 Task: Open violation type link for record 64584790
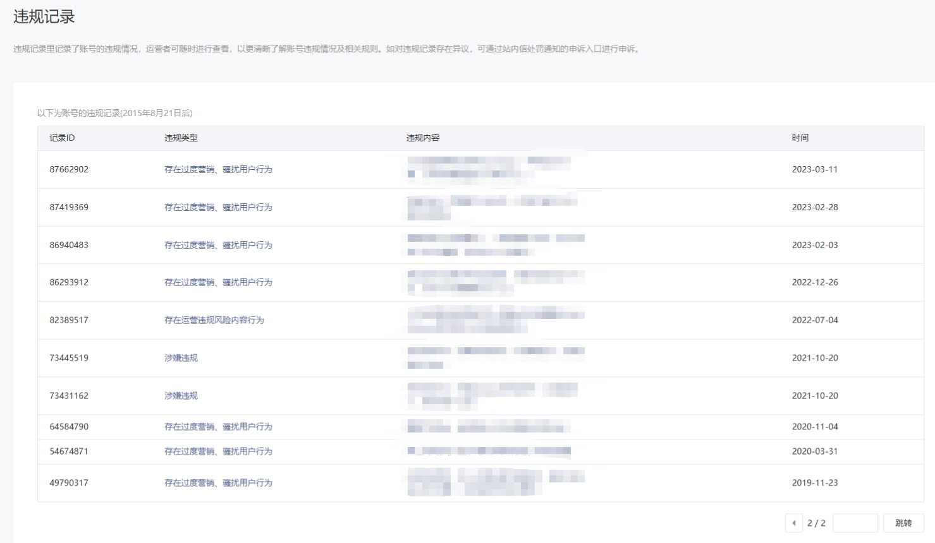[218, 427]
